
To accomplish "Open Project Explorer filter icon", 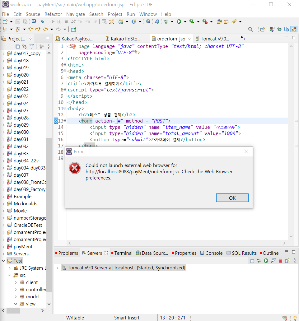I will pyautogui.click(x=31, y=46).
